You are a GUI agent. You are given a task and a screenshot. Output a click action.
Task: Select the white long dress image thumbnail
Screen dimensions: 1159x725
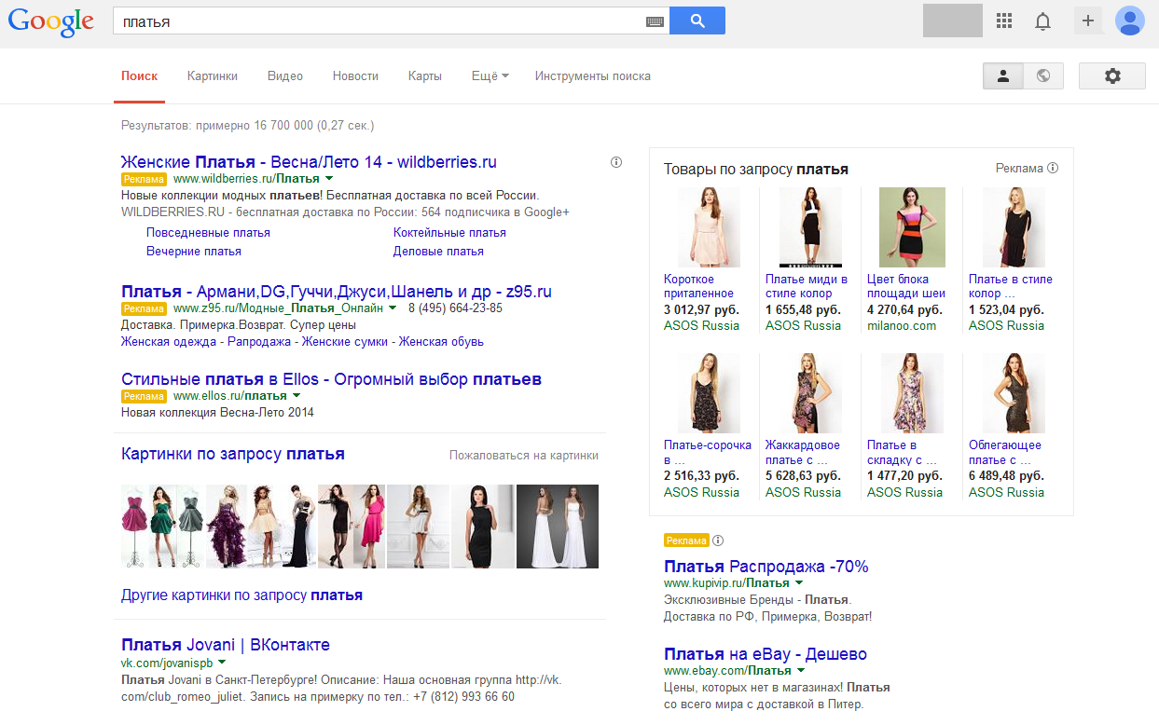point(558,527)
